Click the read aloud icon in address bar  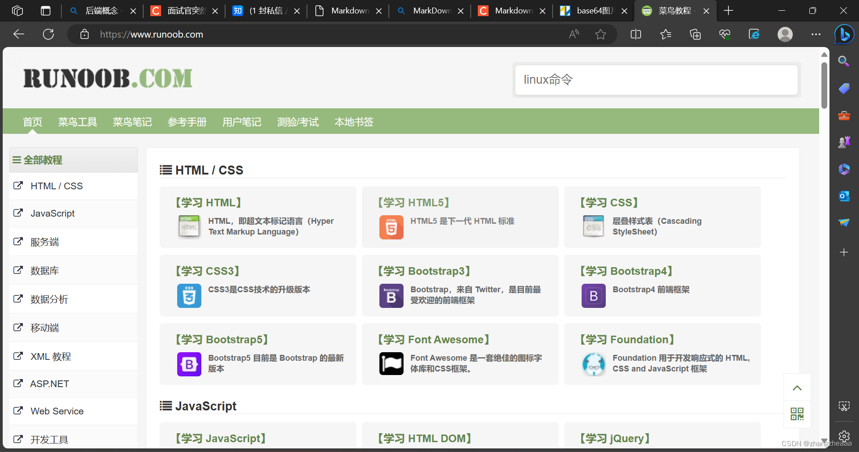coord(574,34)
